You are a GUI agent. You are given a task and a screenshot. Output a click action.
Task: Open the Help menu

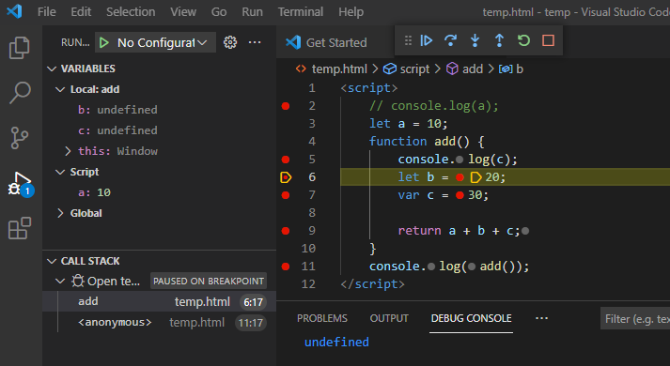[x=351, y=11]
